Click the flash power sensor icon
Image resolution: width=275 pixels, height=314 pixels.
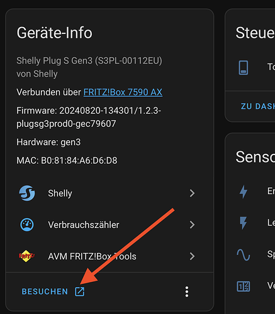coord(244,223)
